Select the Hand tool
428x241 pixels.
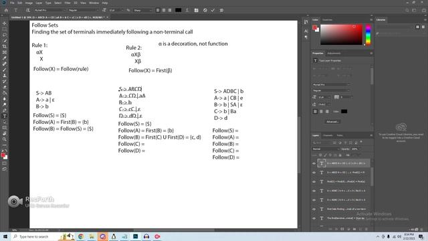pos(5,134)
